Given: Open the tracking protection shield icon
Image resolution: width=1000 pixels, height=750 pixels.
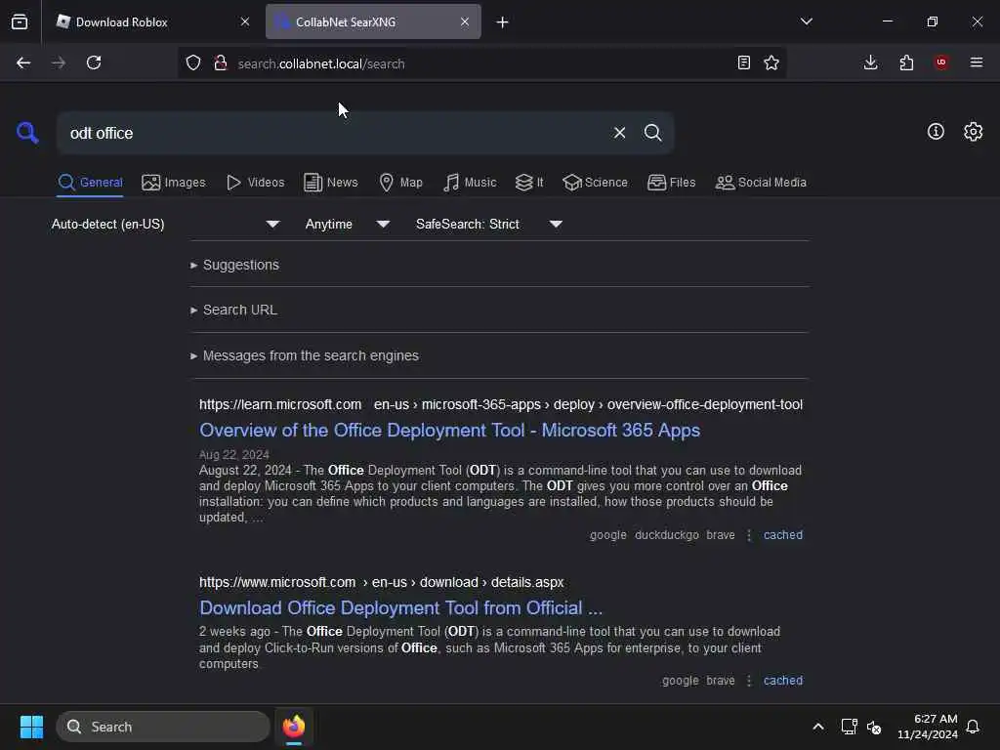Looking at the screenshot, I should [193, 63].
